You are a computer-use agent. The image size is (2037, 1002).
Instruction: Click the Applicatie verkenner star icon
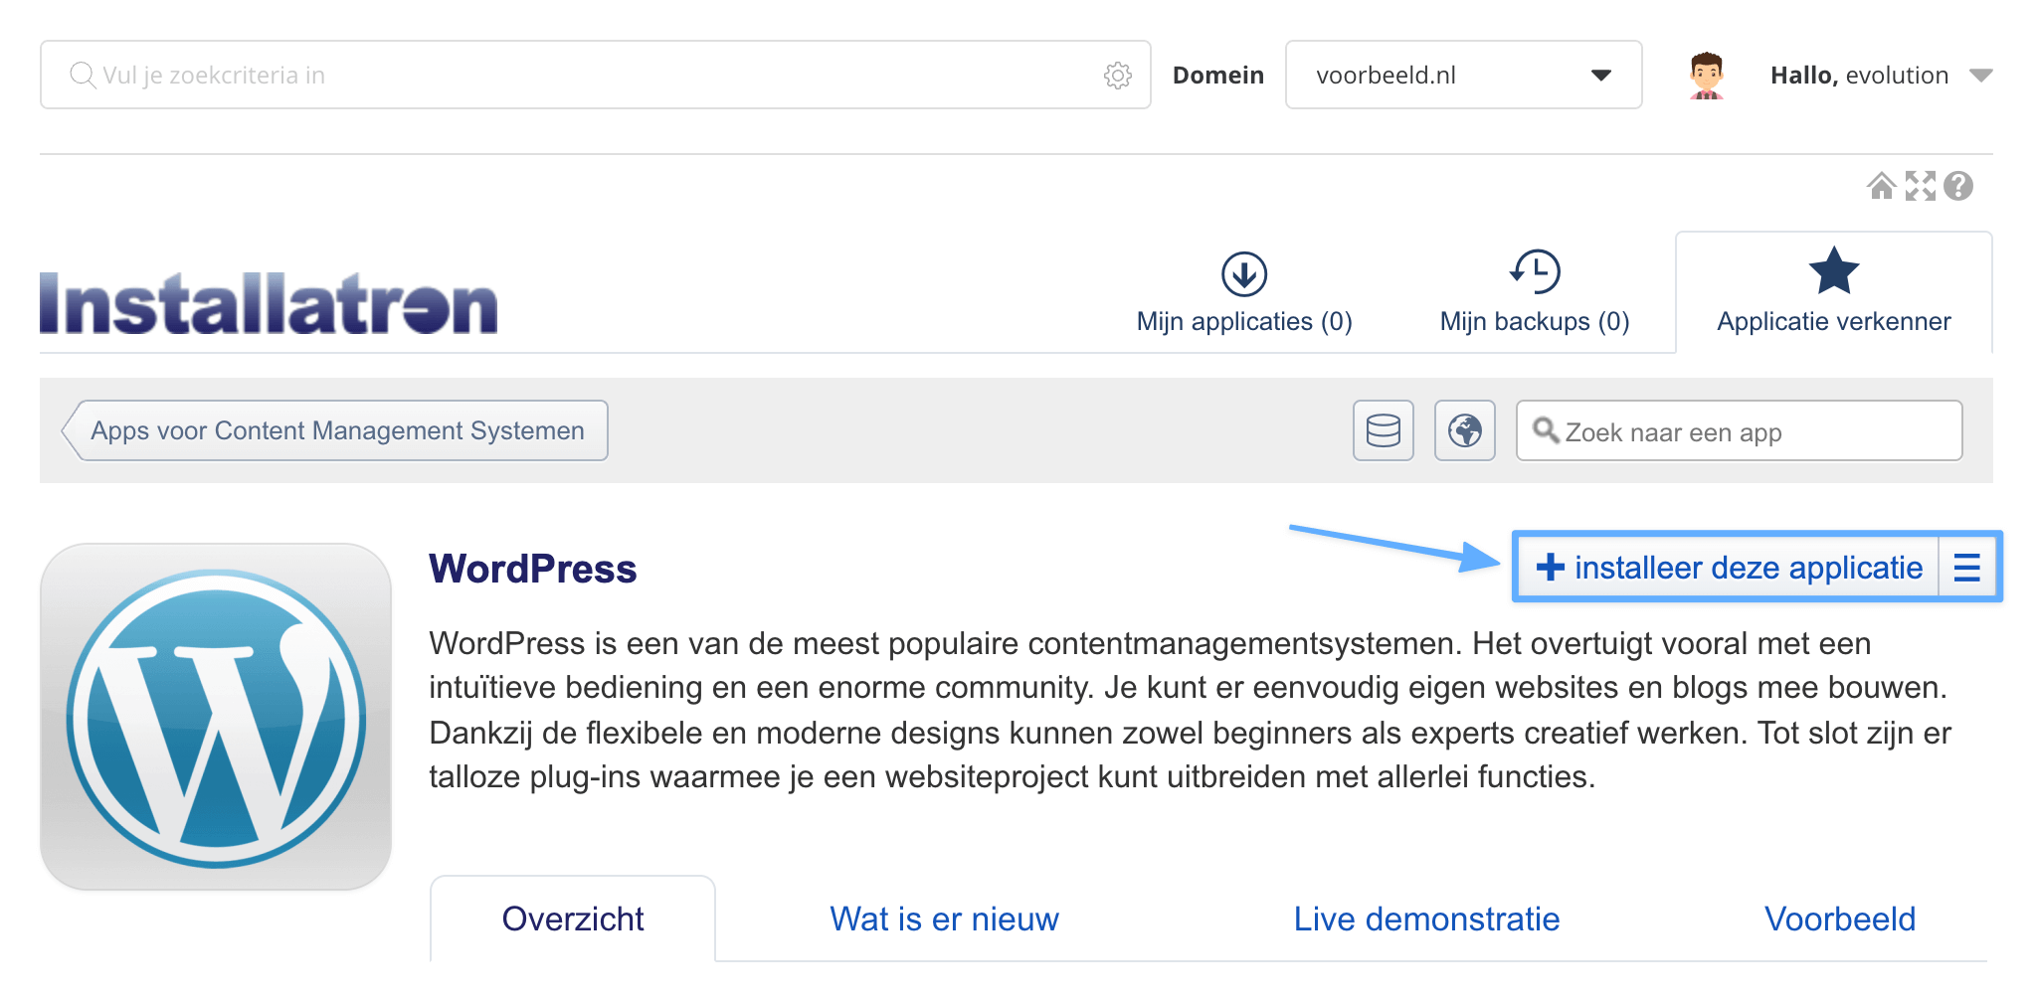1833,270
